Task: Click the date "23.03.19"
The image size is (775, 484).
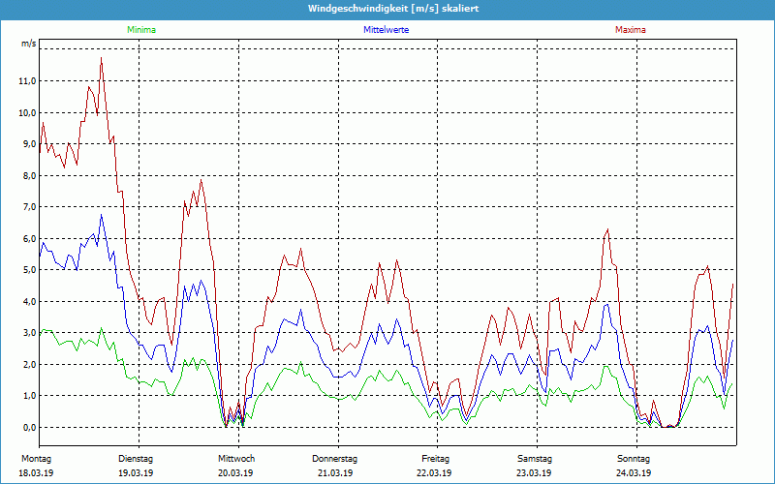Action: point(535,473)
